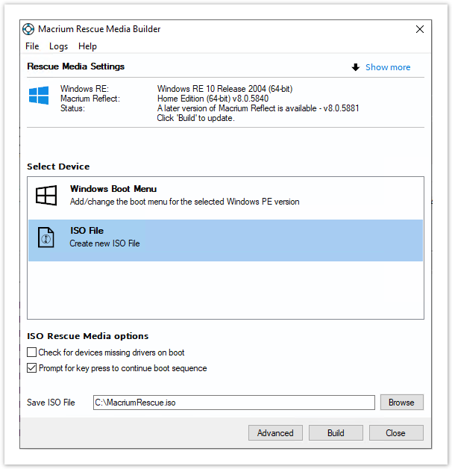Click the Windows RE 10 Release 2004 text

click(225, 89)
